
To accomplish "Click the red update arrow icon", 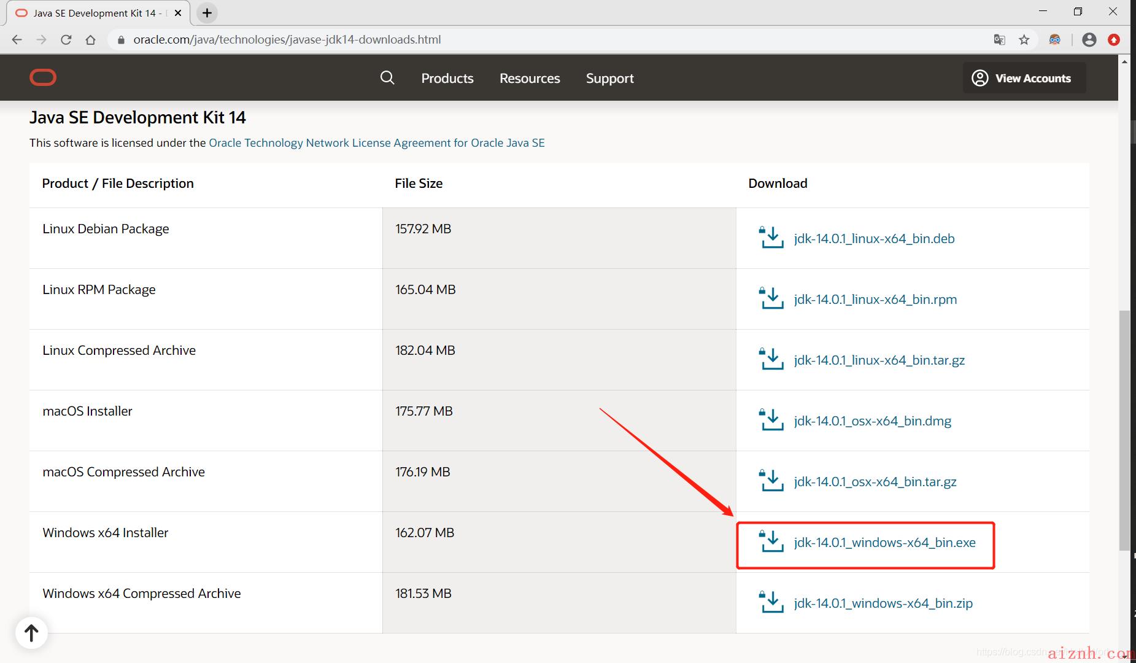I will pyautogui.click(x=1114, y=40).
